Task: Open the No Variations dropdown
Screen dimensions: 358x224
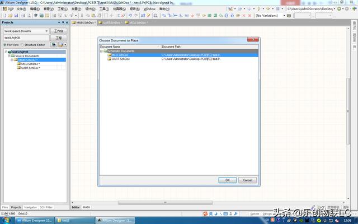Action: coord(284,16)
